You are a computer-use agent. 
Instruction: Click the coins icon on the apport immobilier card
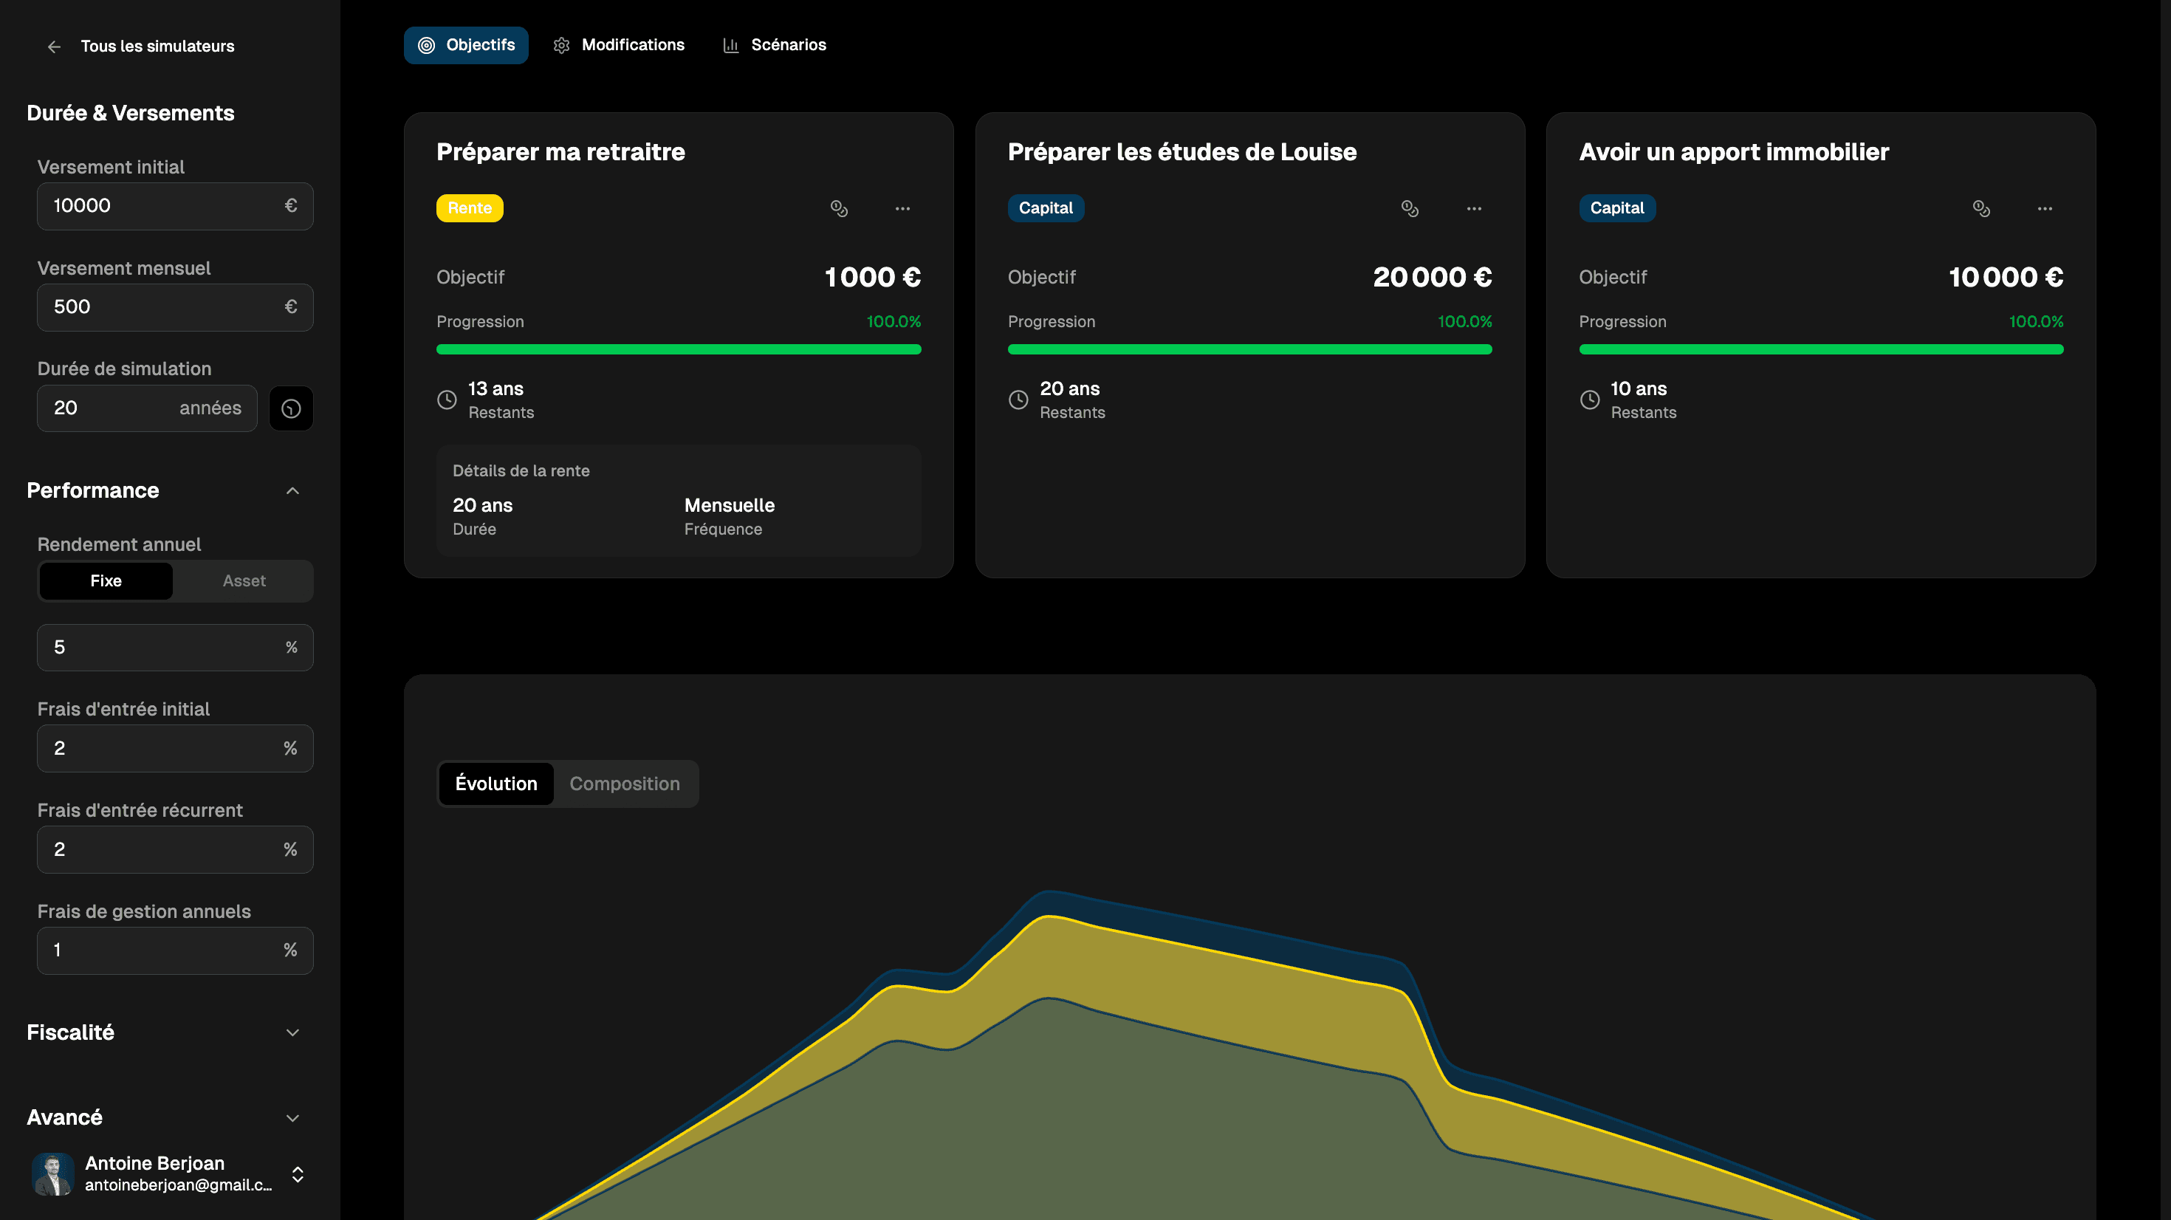[1981, 208]
